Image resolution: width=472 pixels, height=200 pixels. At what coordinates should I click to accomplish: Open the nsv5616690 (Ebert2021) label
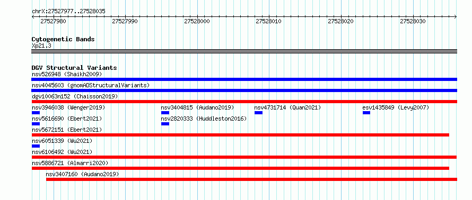click(67, 119)
